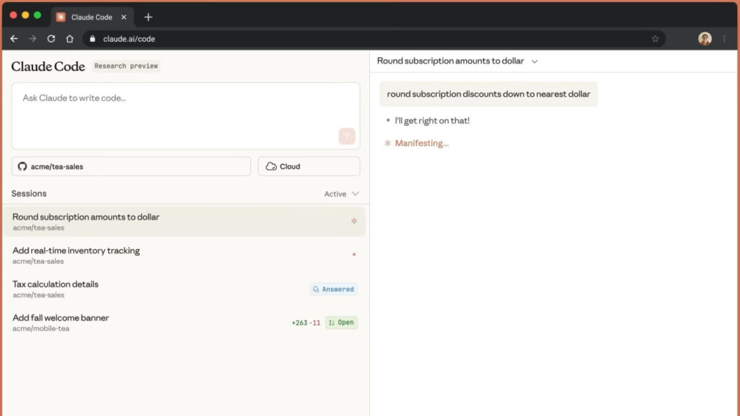Viewport: 740px width, 416px height.
Task: Click the red status dot on inventory tracking session
Action: click(354, 255)
